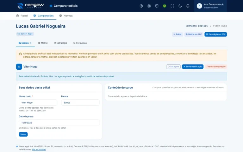Download Estratégia em PDF
Image resolution: width=243 pixels, height=152 pixels.
coord(215,34)
